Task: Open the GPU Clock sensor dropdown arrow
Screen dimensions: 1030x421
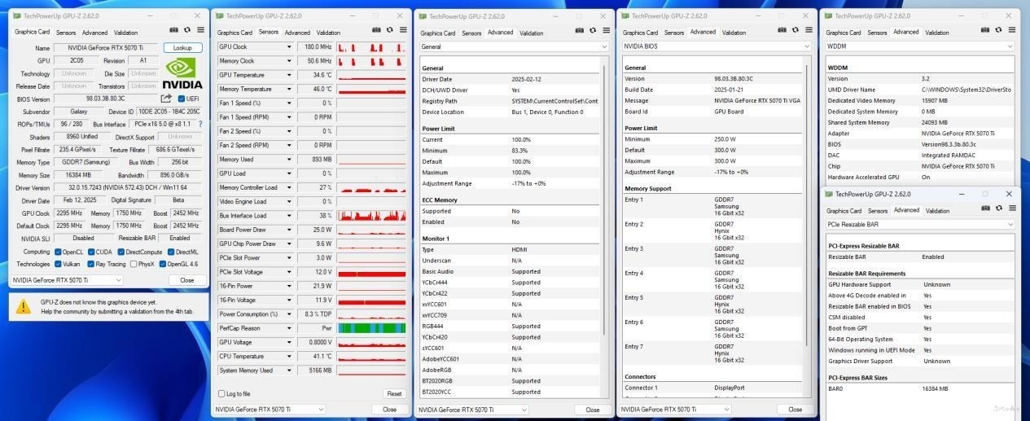Action: 288,47
